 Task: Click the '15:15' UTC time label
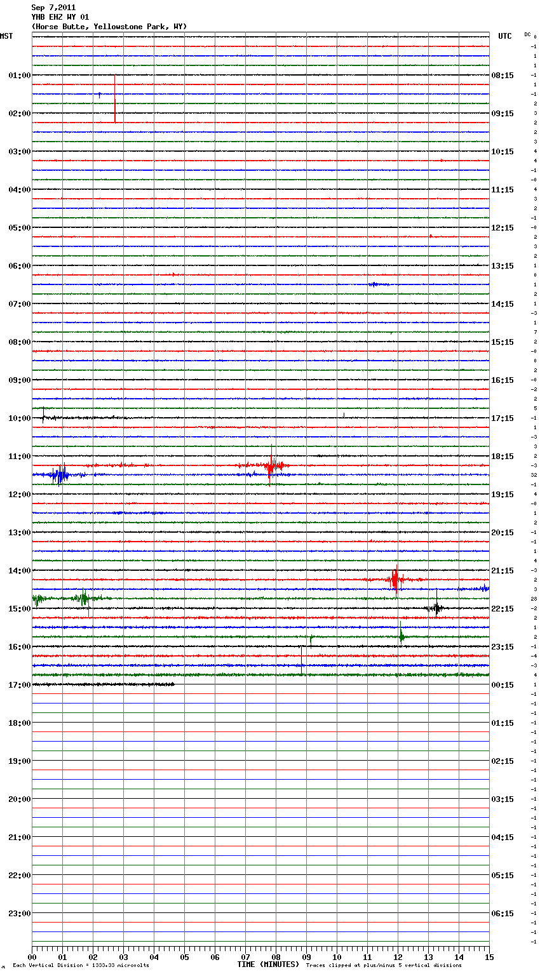503,342
